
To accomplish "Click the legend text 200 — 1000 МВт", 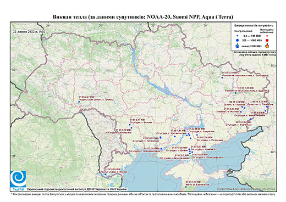I will tap(251, 40).
